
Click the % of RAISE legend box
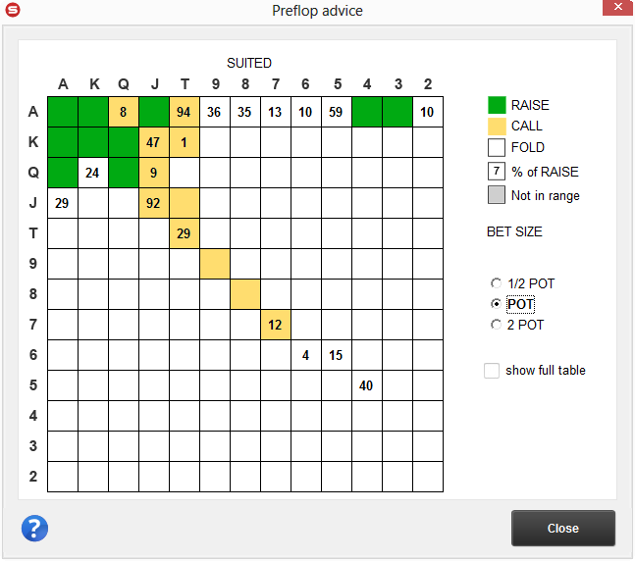497,172
